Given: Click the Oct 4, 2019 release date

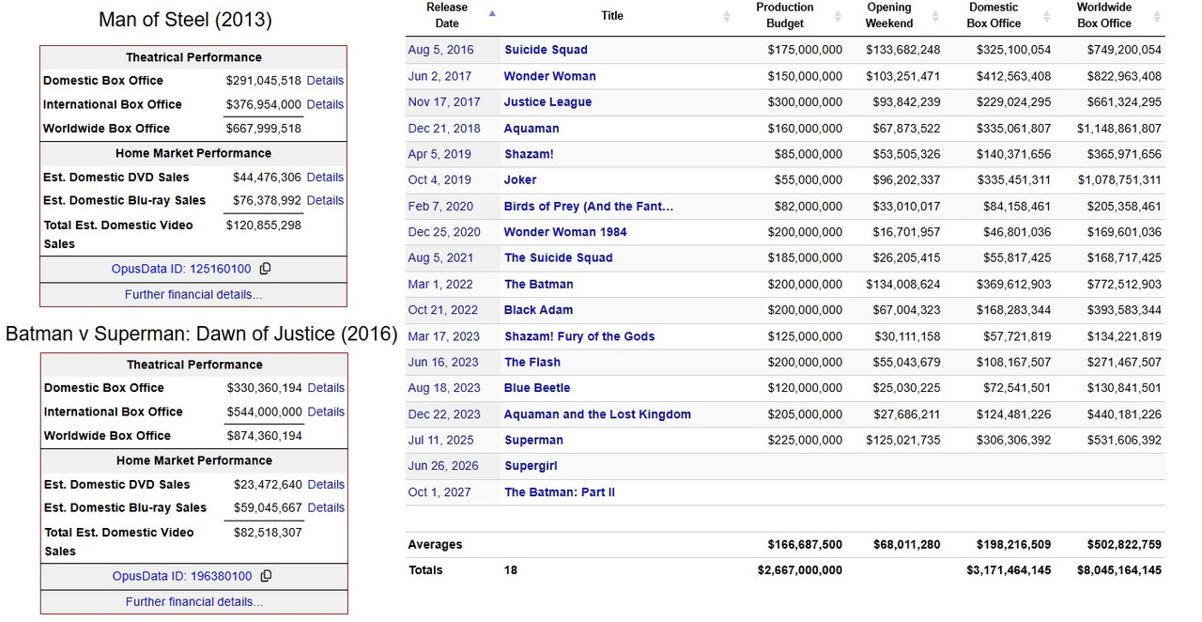Looking at the screenshot, I should (439, 179).
